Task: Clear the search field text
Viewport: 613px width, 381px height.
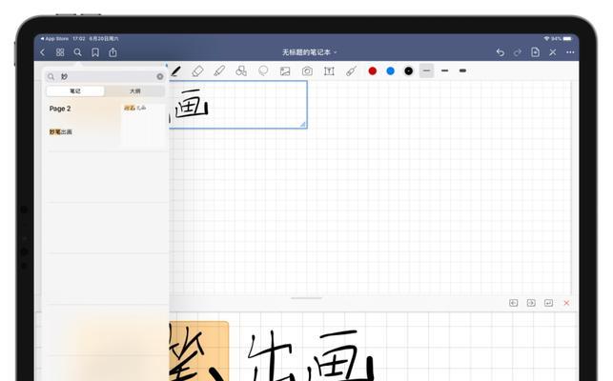Action: pyautogui.click(x=160, y=76)
